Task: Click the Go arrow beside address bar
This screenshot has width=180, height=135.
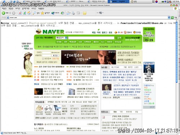Action: [x=172, y=18]
